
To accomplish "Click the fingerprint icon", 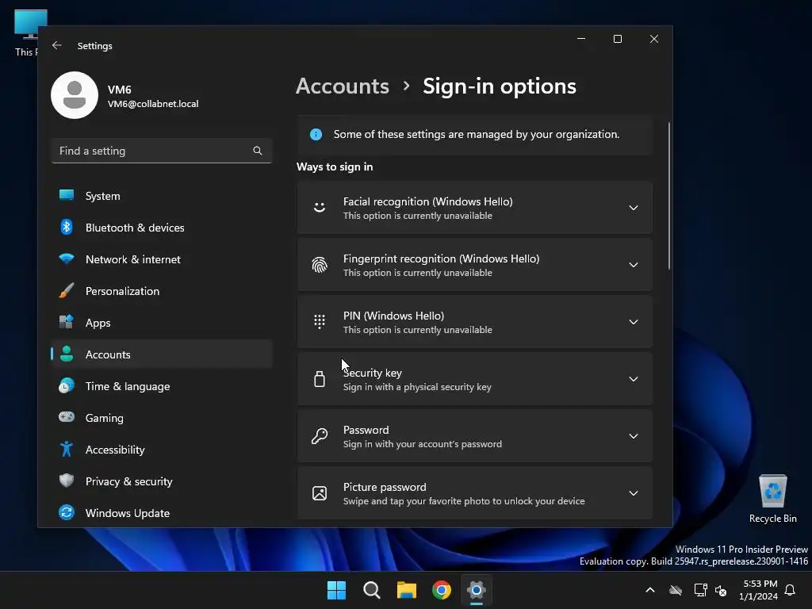I will tap(320, 265).
